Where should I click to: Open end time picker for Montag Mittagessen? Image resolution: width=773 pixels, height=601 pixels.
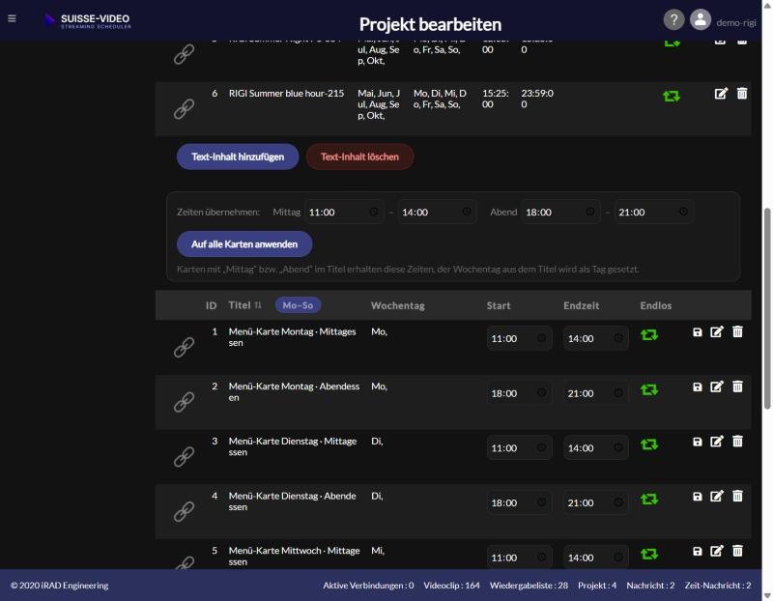tap(618, 338)
